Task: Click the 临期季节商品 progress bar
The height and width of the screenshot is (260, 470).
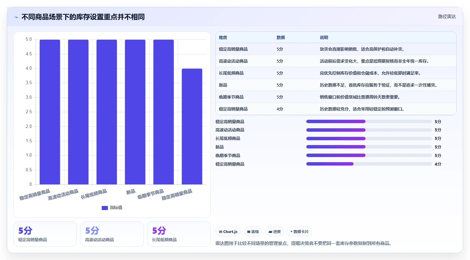Action: [369, 155]
